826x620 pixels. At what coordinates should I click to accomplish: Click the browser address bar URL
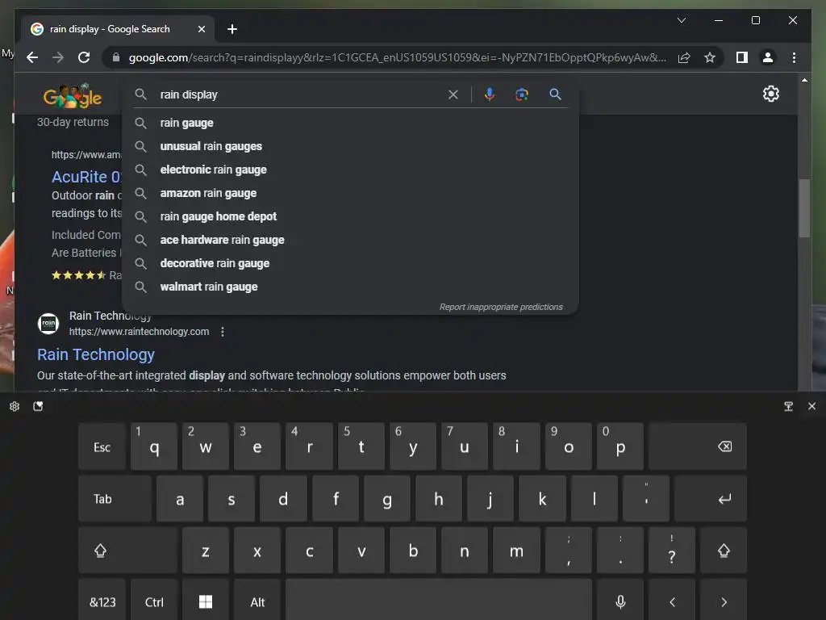tap(397, 57)
